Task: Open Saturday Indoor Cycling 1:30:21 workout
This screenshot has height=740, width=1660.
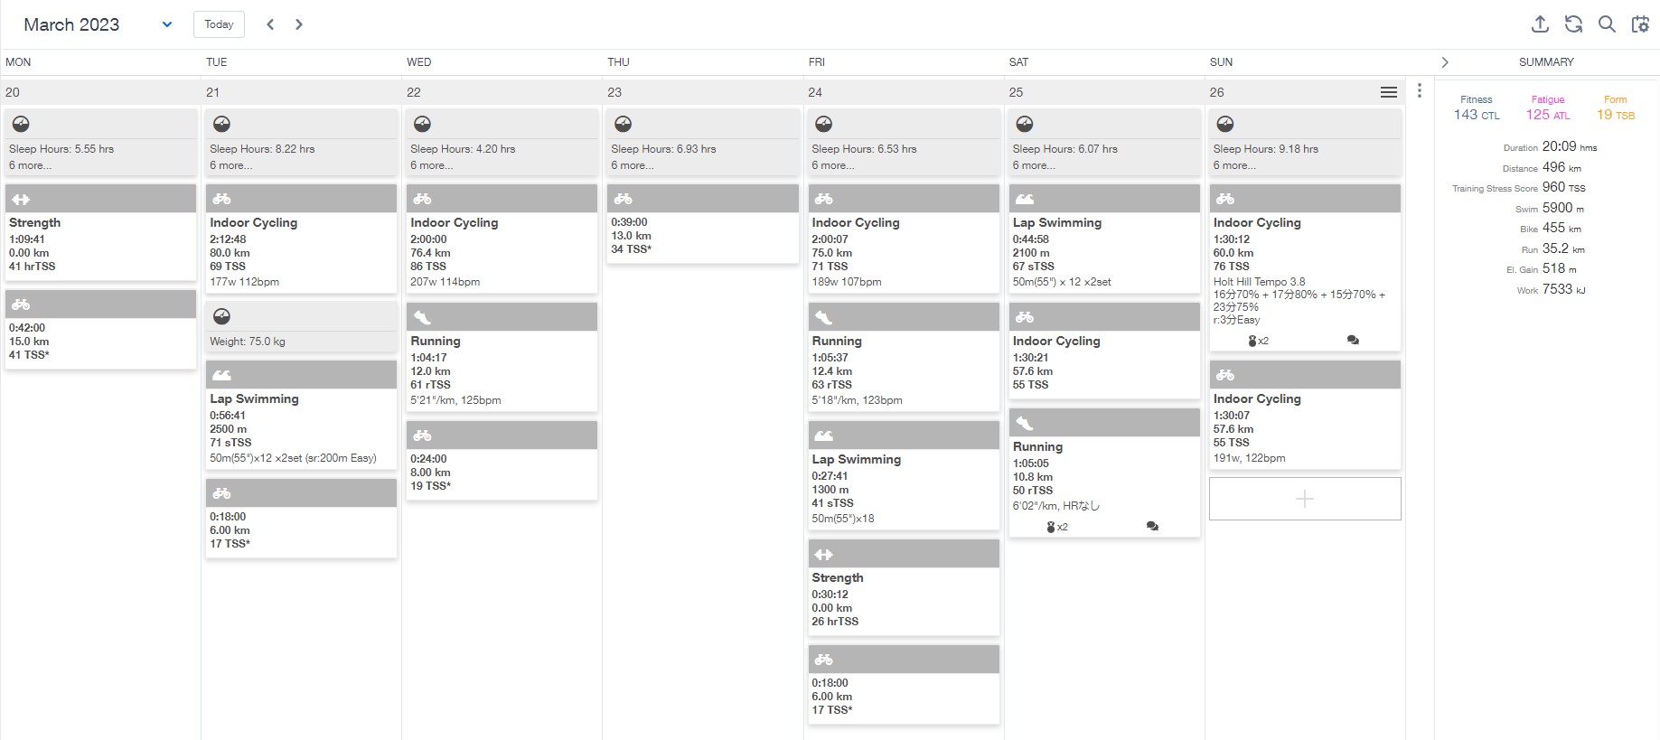Action: 1104,351
